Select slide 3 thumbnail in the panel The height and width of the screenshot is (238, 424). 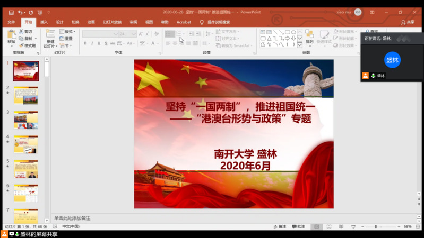click(25, 120)
